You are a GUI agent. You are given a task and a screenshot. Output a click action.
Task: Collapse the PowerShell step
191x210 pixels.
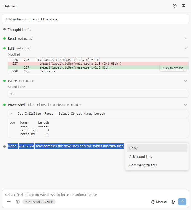(x=185, y=105)
